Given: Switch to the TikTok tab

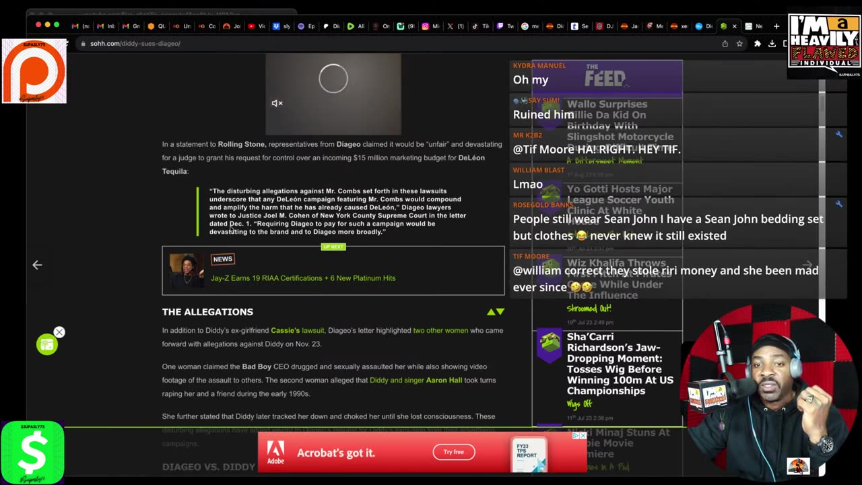Looking at the screenshot, I should [x=481, y=26].
